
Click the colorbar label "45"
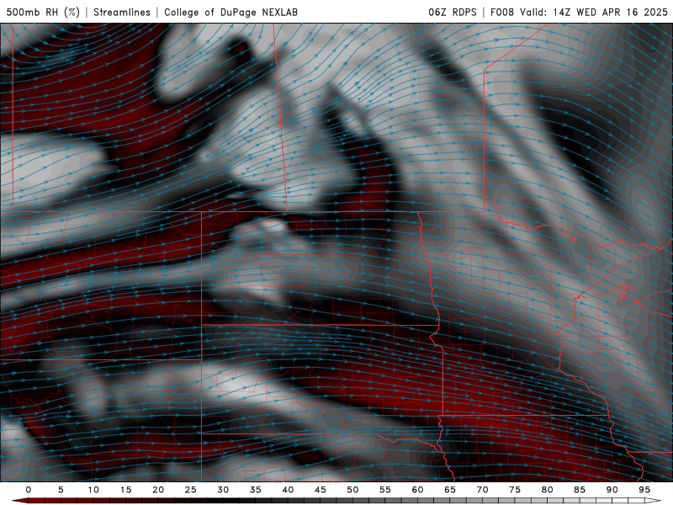(x=321, y=490)
